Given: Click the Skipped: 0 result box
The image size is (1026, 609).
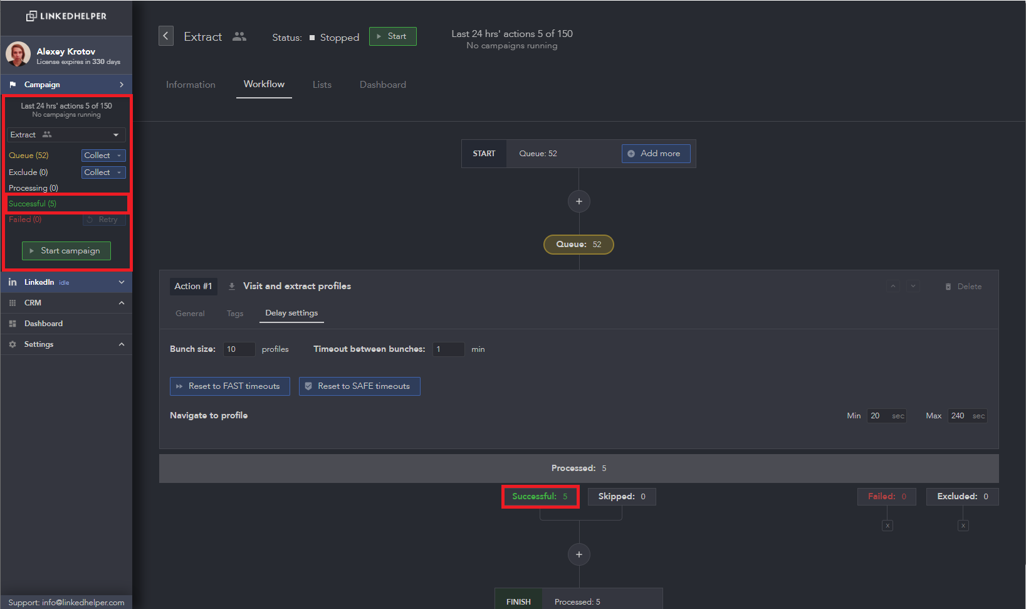Looking at the screenshot, I should [x=622, y=497].
